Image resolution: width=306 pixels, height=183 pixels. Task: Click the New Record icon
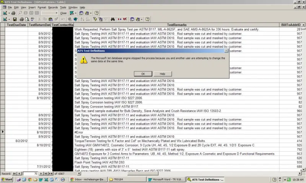click(x=119, y=19)
